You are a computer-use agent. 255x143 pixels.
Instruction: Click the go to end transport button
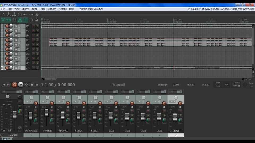click(x=8, y=85)
